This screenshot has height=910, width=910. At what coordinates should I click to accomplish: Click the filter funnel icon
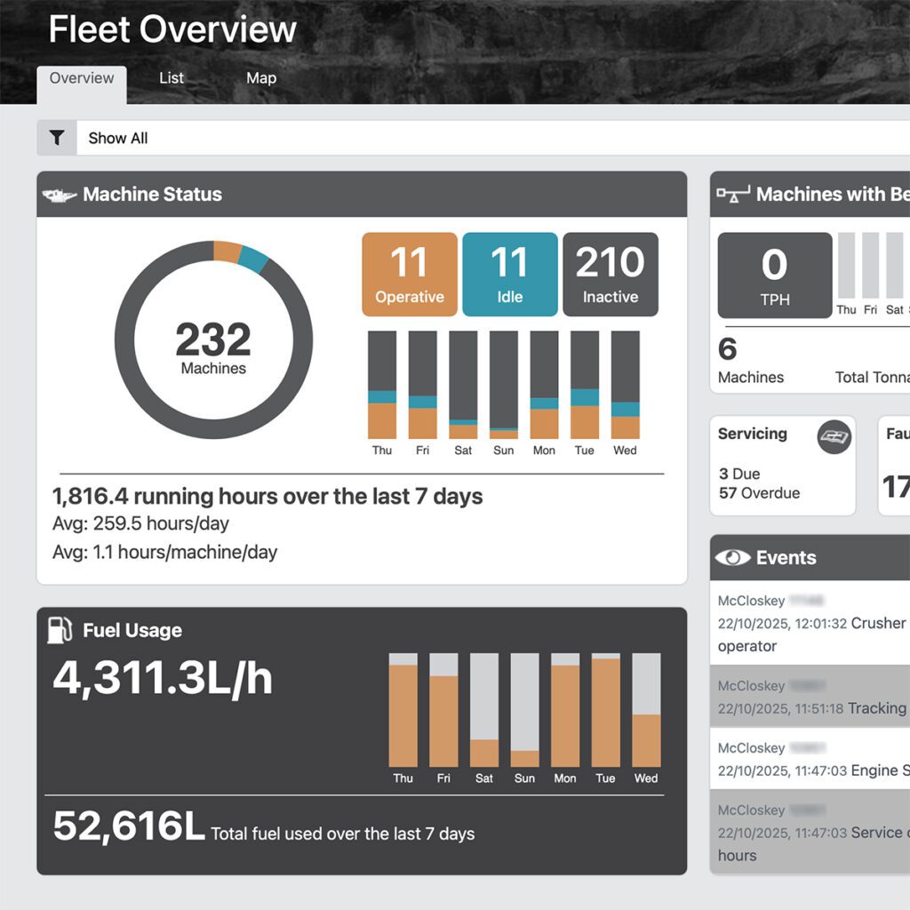57,138
